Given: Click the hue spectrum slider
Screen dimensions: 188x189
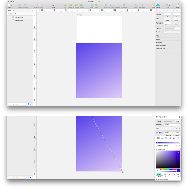Looking at the screenshot, I should click(168, 170).
